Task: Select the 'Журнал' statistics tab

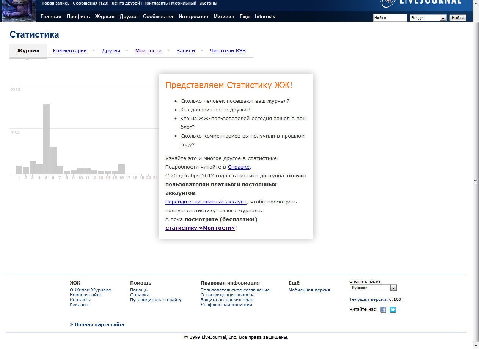Action: tap(28, 51)
